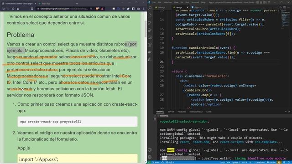Open the browser main menu
Screen dimensions: 292x164
[143, 9]
